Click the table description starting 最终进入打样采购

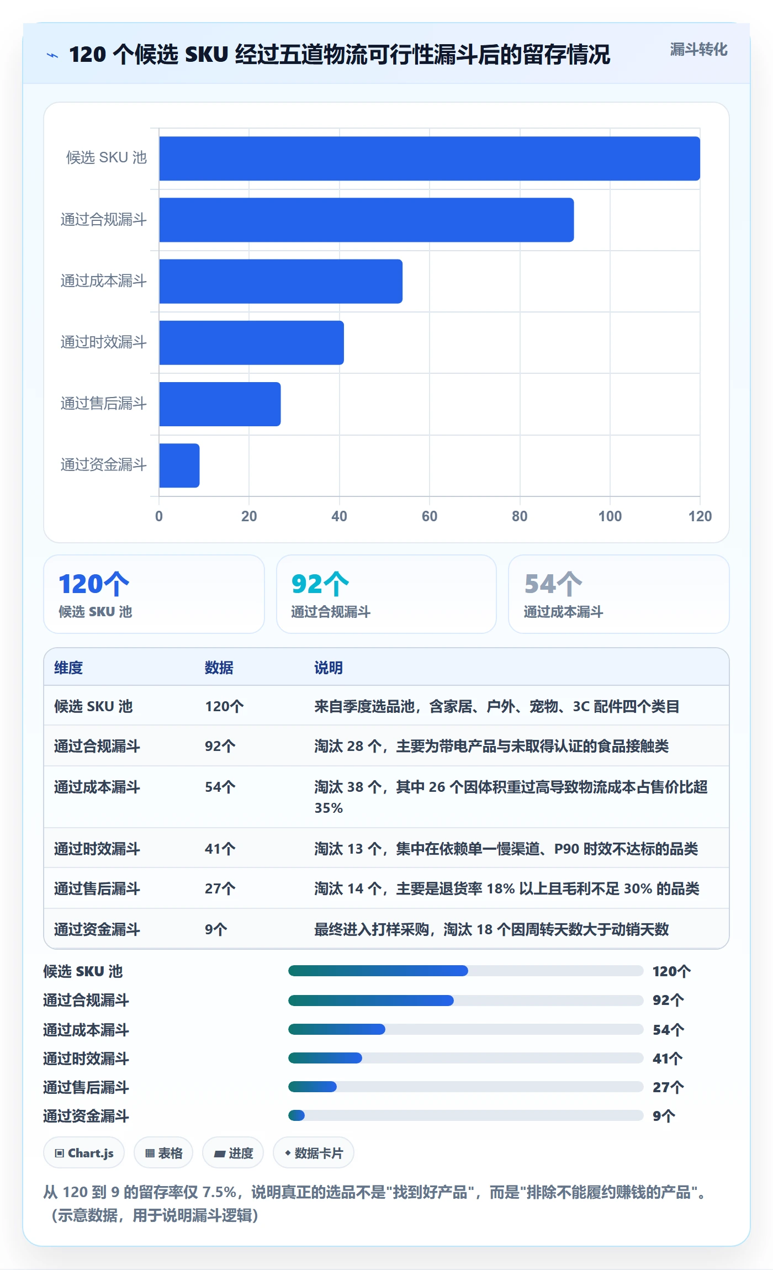tap(491, 929)
